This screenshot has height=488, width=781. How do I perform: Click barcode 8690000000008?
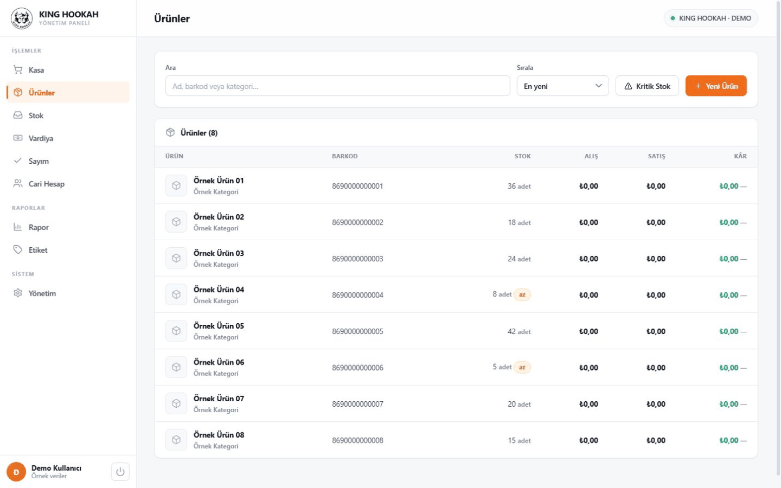(357, 441)
